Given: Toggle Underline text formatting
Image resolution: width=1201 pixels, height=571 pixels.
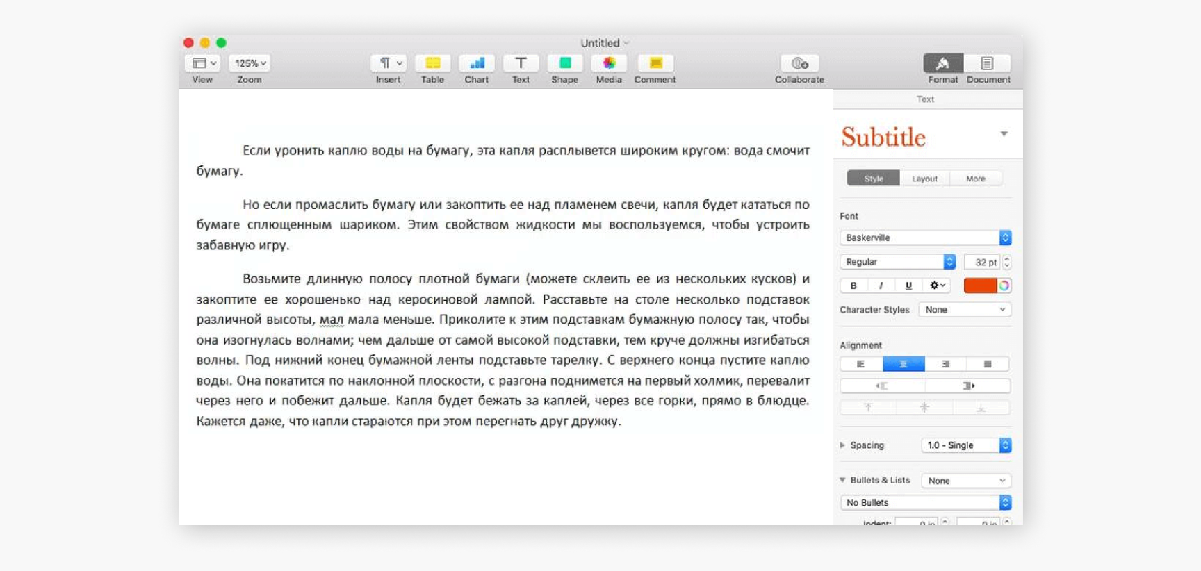Looking at the screenshot, I should coord(908,285).
